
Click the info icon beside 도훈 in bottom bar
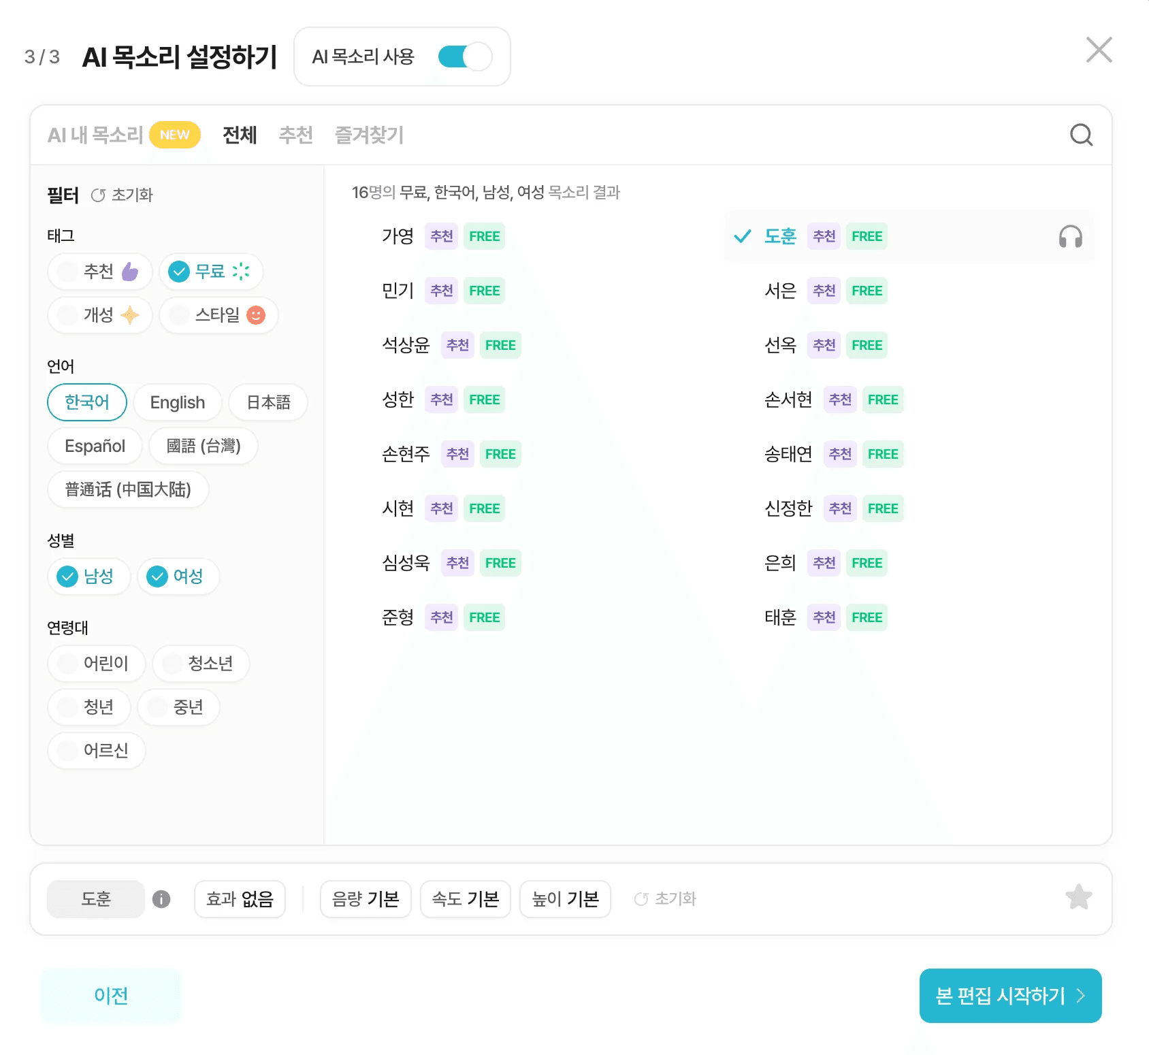(x=161, y=899)
